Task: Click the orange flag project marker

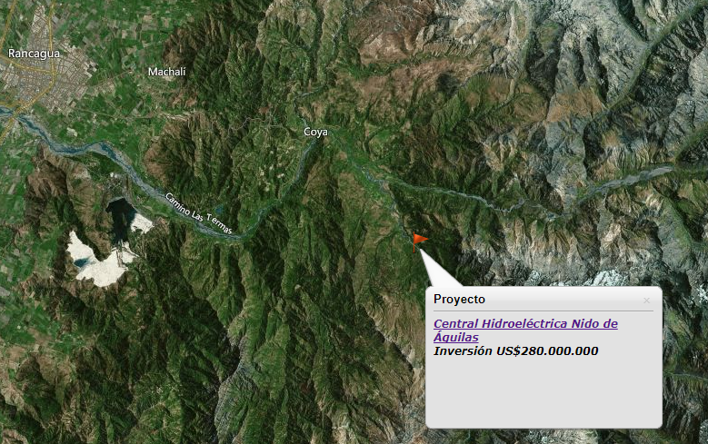Action: [420, 242]
